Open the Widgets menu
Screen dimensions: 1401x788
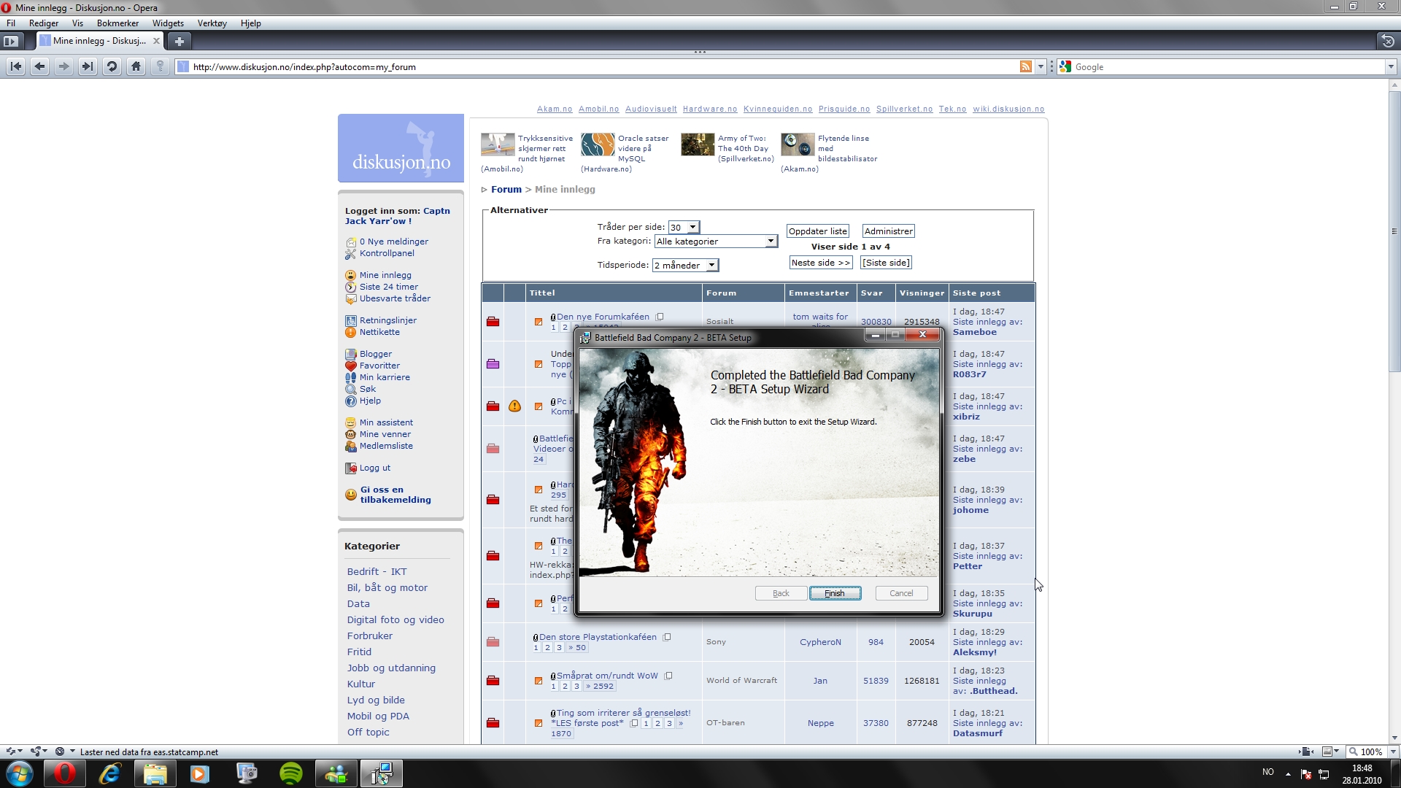[168, 23]
